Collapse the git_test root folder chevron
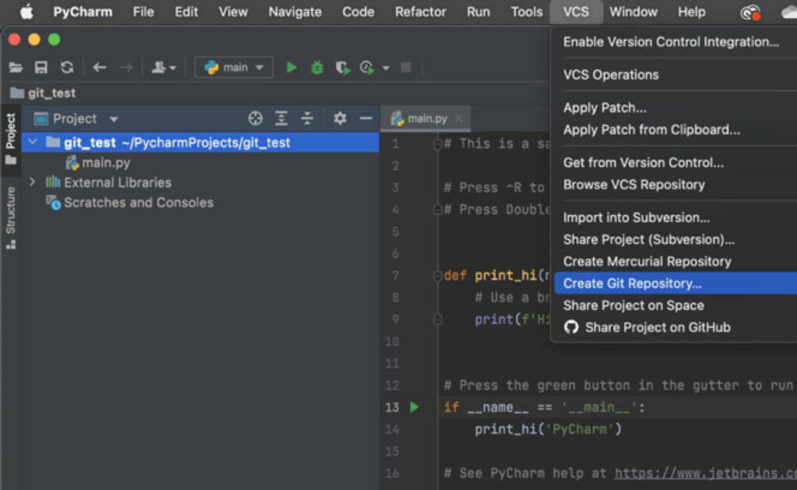This screenshot has height=490, width=797. [33, 142]
